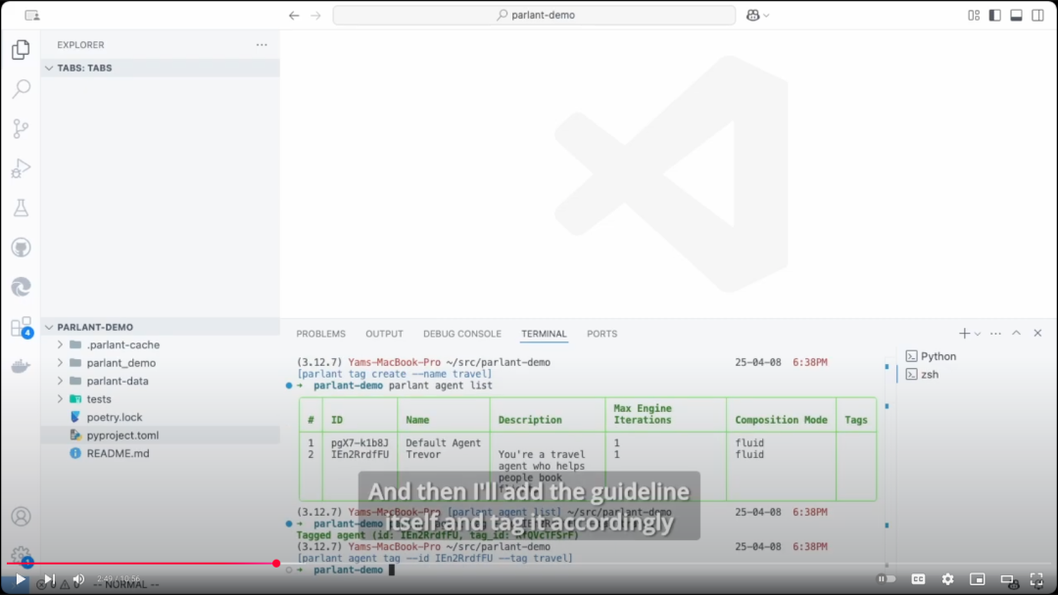Click the 'Composition Mode' column header
Screen dimensions: 1058x595
tap(781, 420)
